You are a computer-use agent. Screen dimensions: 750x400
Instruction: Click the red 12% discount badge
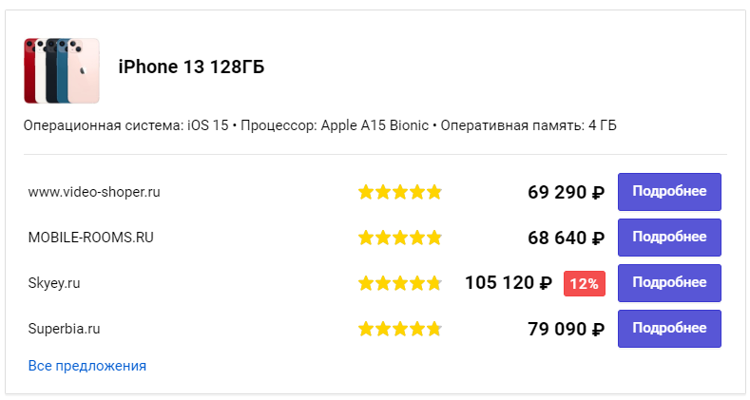click(585, 283)
